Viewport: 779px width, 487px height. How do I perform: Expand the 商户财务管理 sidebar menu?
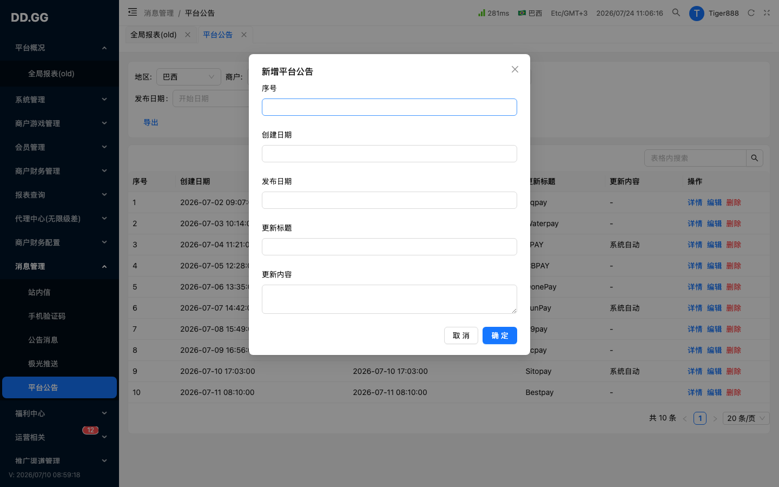[60, 171]
